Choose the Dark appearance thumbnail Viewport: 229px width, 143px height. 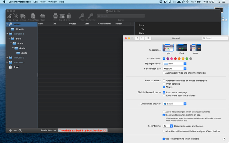point(182,48)
